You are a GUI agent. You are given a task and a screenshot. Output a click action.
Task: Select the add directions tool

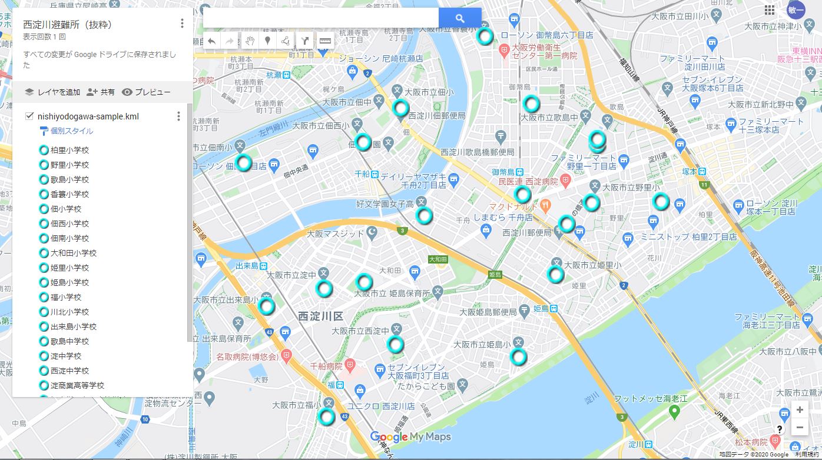(304, 41)
